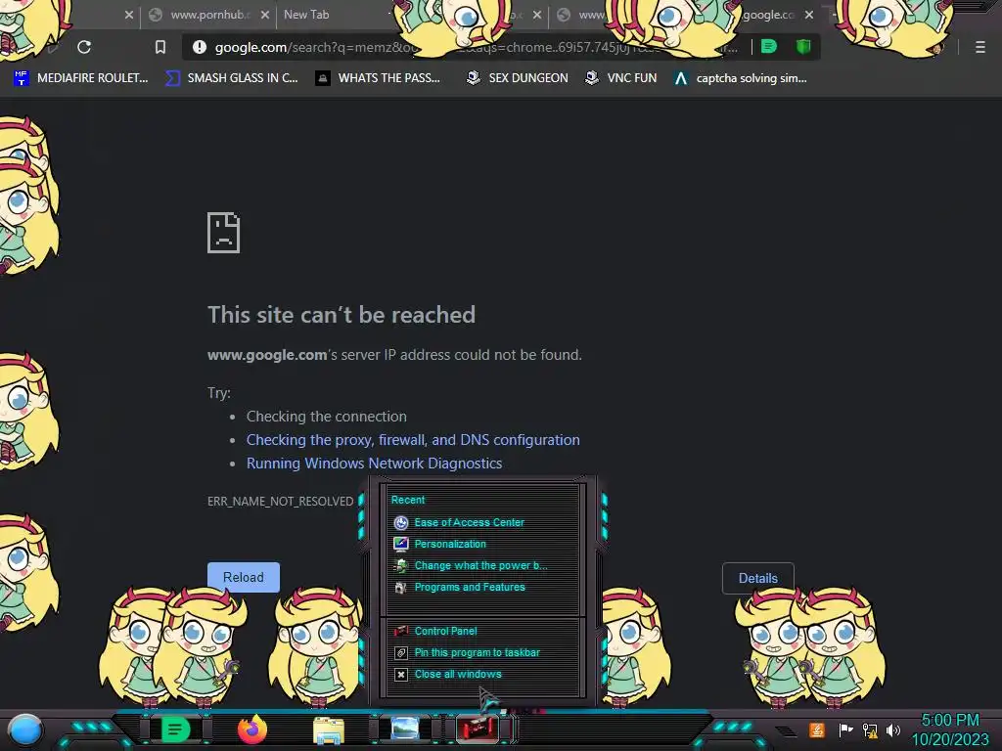Viewport: 1002px width, 751px height.
Task: Bookmark this page with the bookmark icon
Action: tap(160, 47)
